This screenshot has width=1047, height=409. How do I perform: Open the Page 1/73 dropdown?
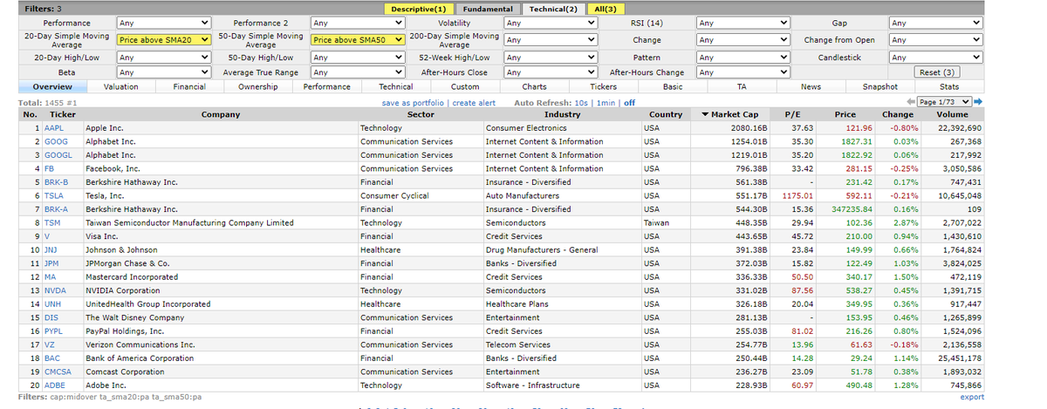(x=945, y=102)
